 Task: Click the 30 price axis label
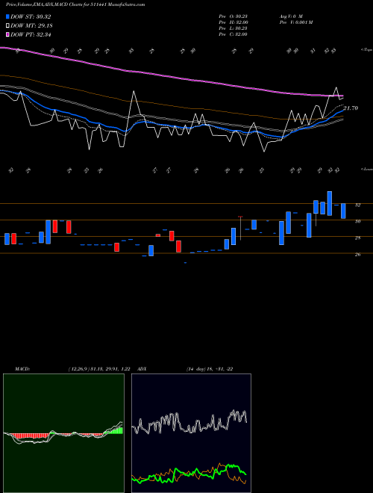point(357,221)
